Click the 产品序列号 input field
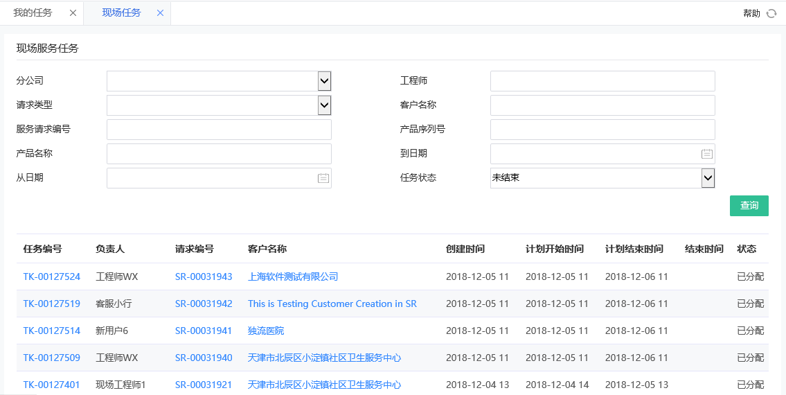Viewport: 786px width, 395px height. coord(602,130)
